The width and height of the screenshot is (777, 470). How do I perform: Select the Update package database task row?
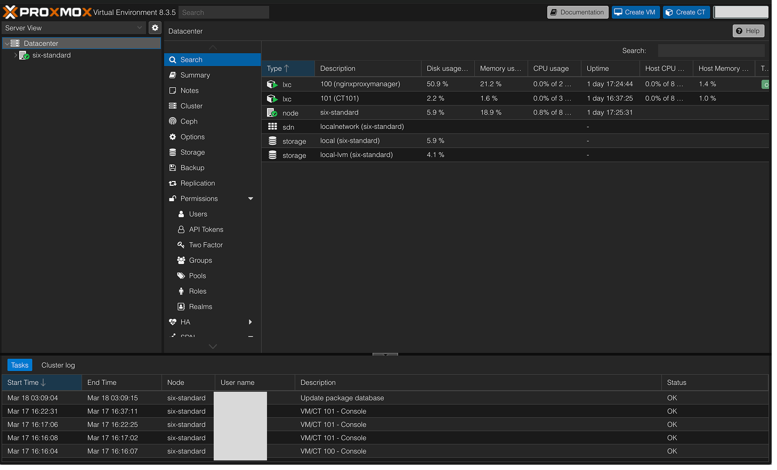click(385, 398)
